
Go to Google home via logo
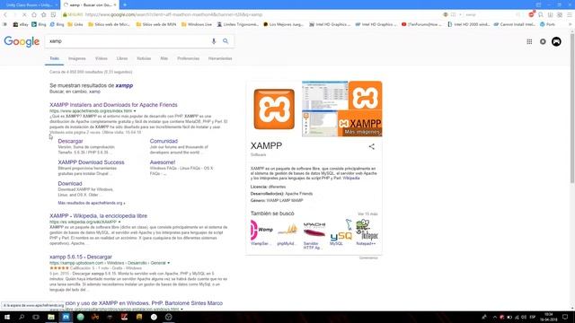[x=22, y=41]
